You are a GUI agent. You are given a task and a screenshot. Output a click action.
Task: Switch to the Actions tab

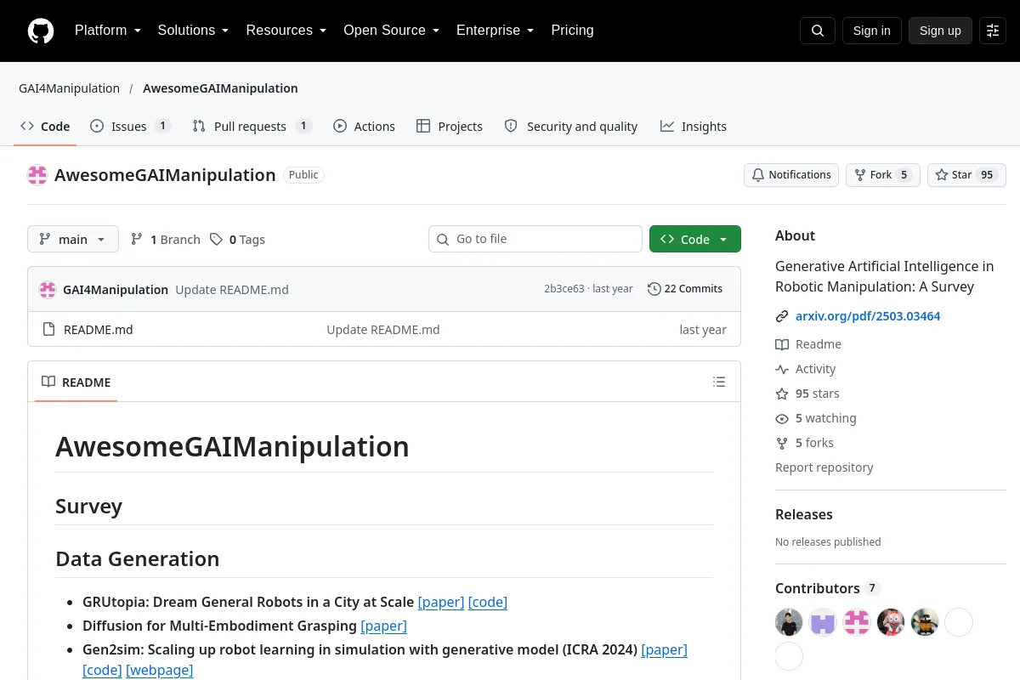(364, 127)
